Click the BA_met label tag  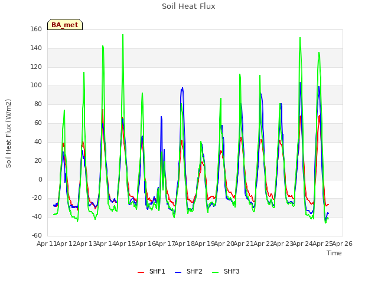click(x=65, y=25)
